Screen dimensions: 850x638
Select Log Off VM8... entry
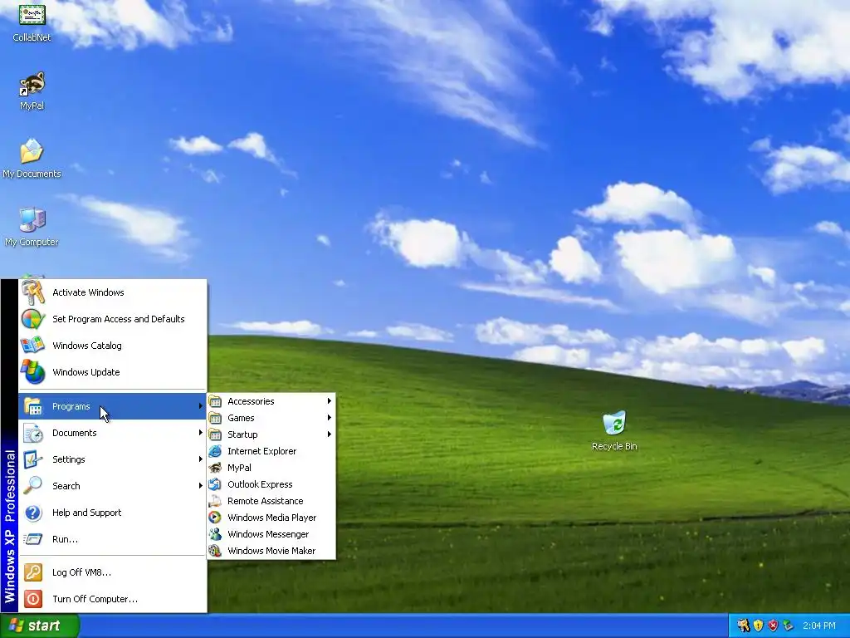tap(113, 572)
